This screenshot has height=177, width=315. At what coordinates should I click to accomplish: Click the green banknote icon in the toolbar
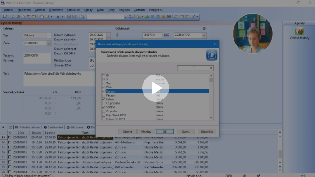(x=147, y=17)
